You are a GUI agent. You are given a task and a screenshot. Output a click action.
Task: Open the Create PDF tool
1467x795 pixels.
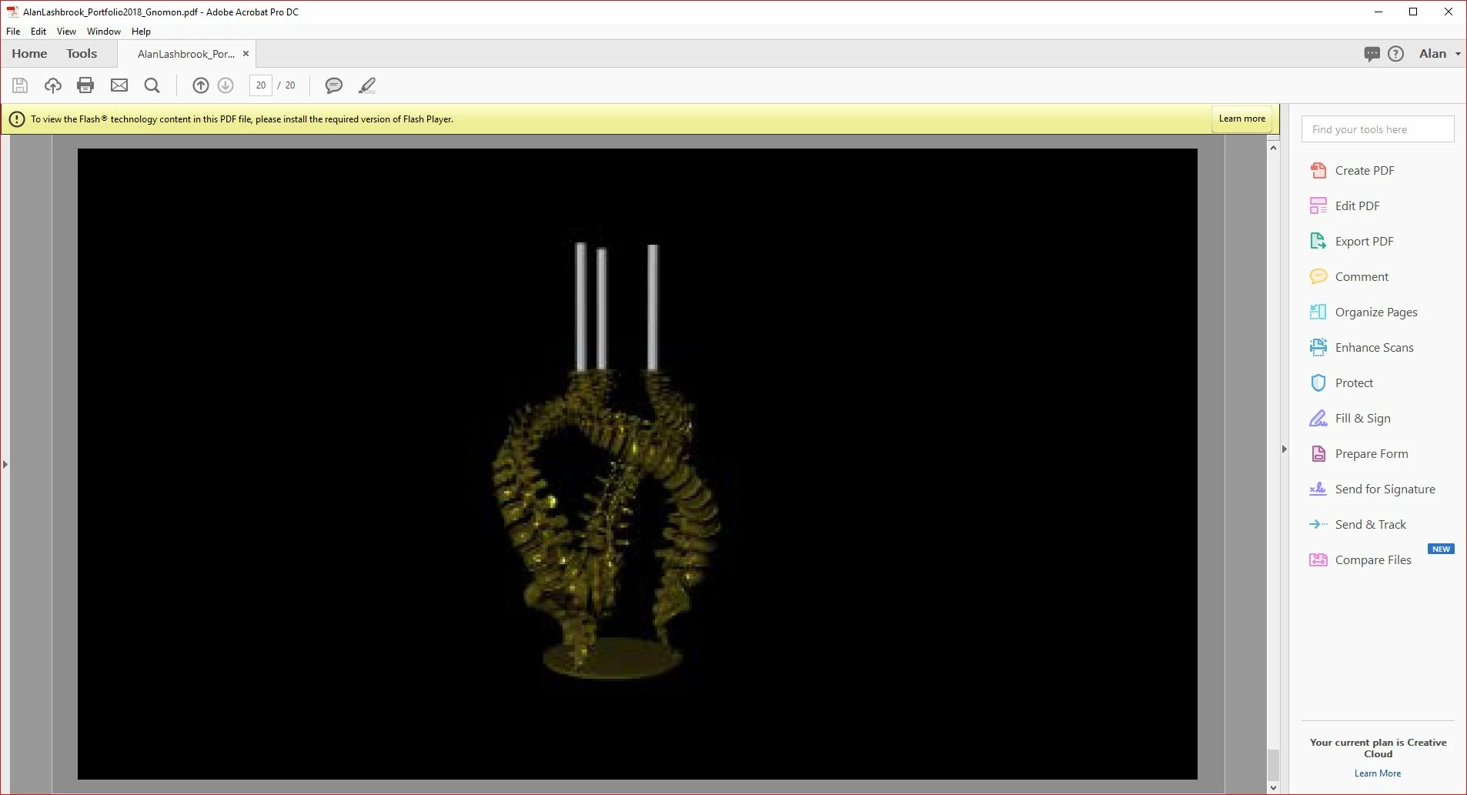(x=1352, y=171)
